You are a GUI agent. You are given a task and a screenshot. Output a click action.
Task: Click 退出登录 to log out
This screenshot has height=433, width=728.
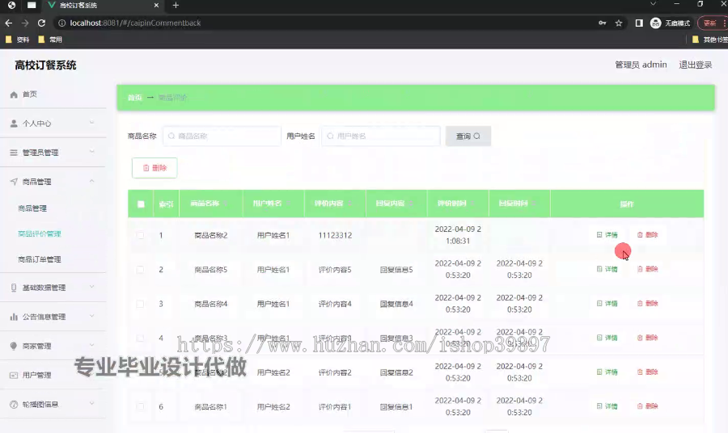[696, 65]
